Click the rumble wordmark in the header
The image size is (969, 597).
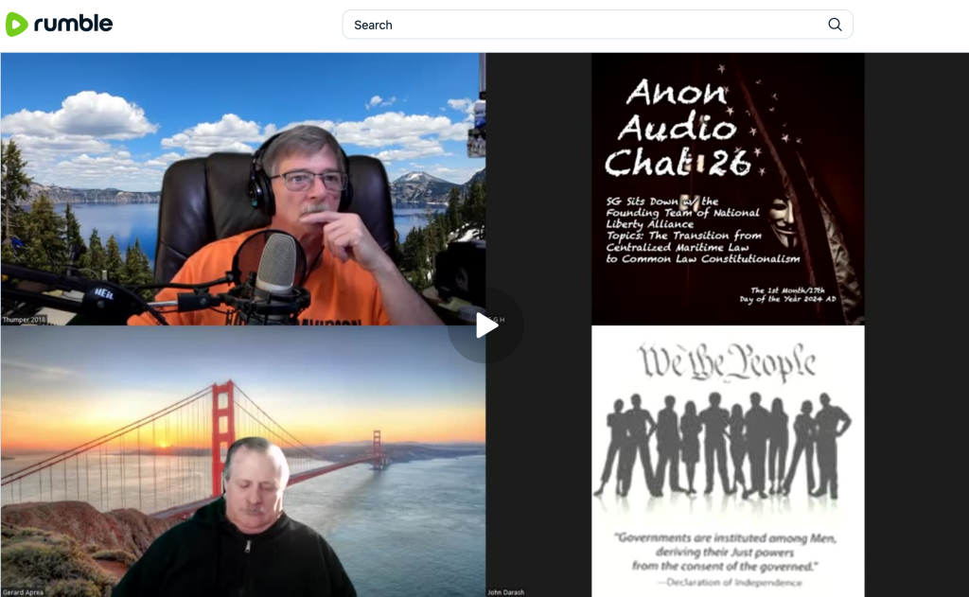[73, 25]
